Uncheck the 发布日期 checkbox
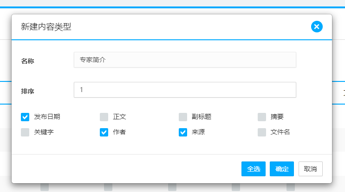 coord(26,117)
